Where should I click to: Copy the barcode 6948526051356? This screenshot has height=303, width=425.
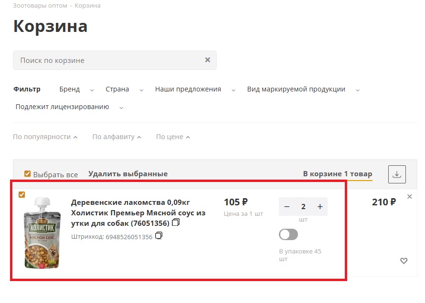tap(159, 236)
